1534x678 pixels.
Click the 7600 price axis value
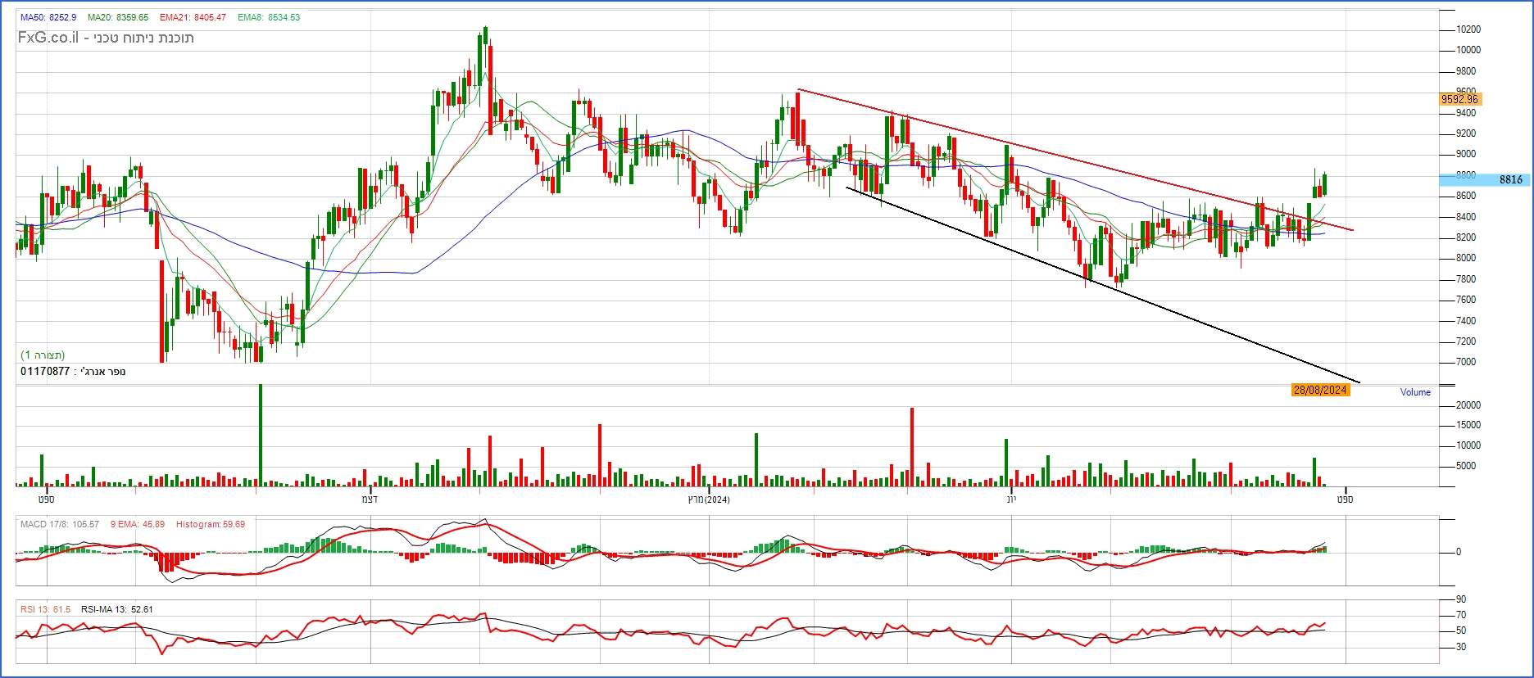tap(1466, 300)
